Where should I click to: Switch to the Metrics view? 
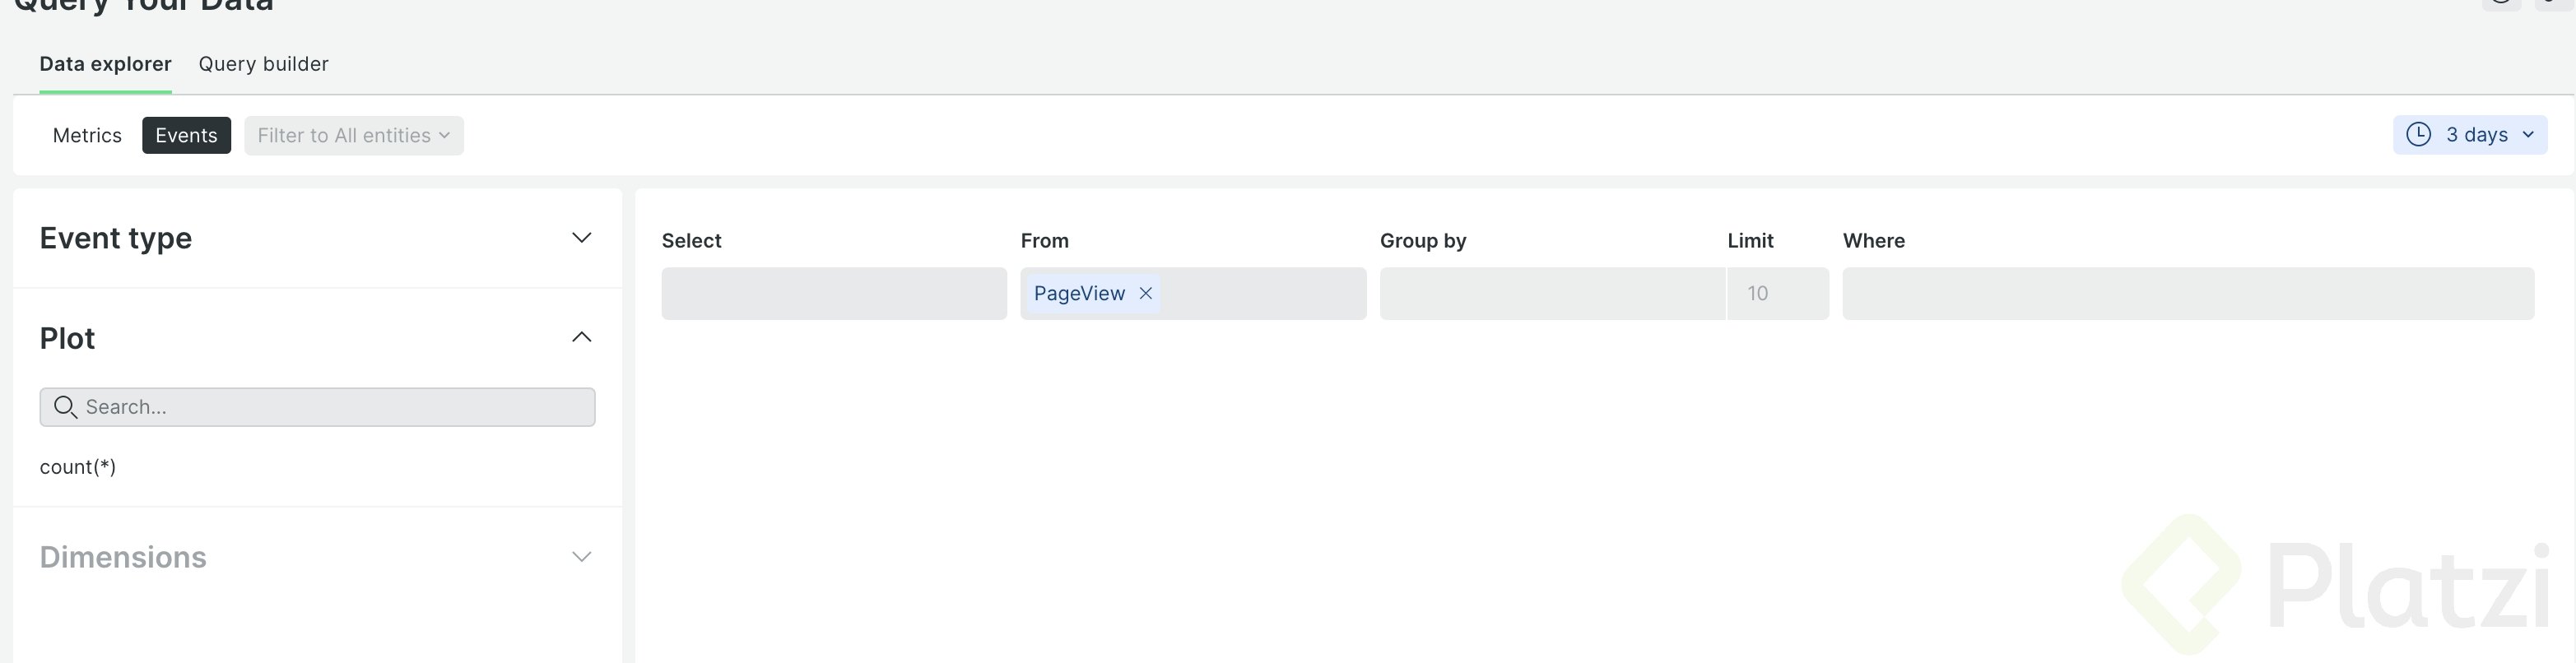(87, 136)
